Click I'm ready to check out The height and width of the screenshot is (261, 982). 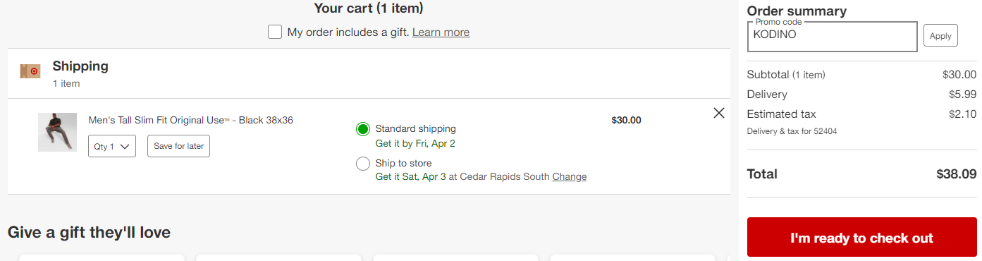(862, 238)
